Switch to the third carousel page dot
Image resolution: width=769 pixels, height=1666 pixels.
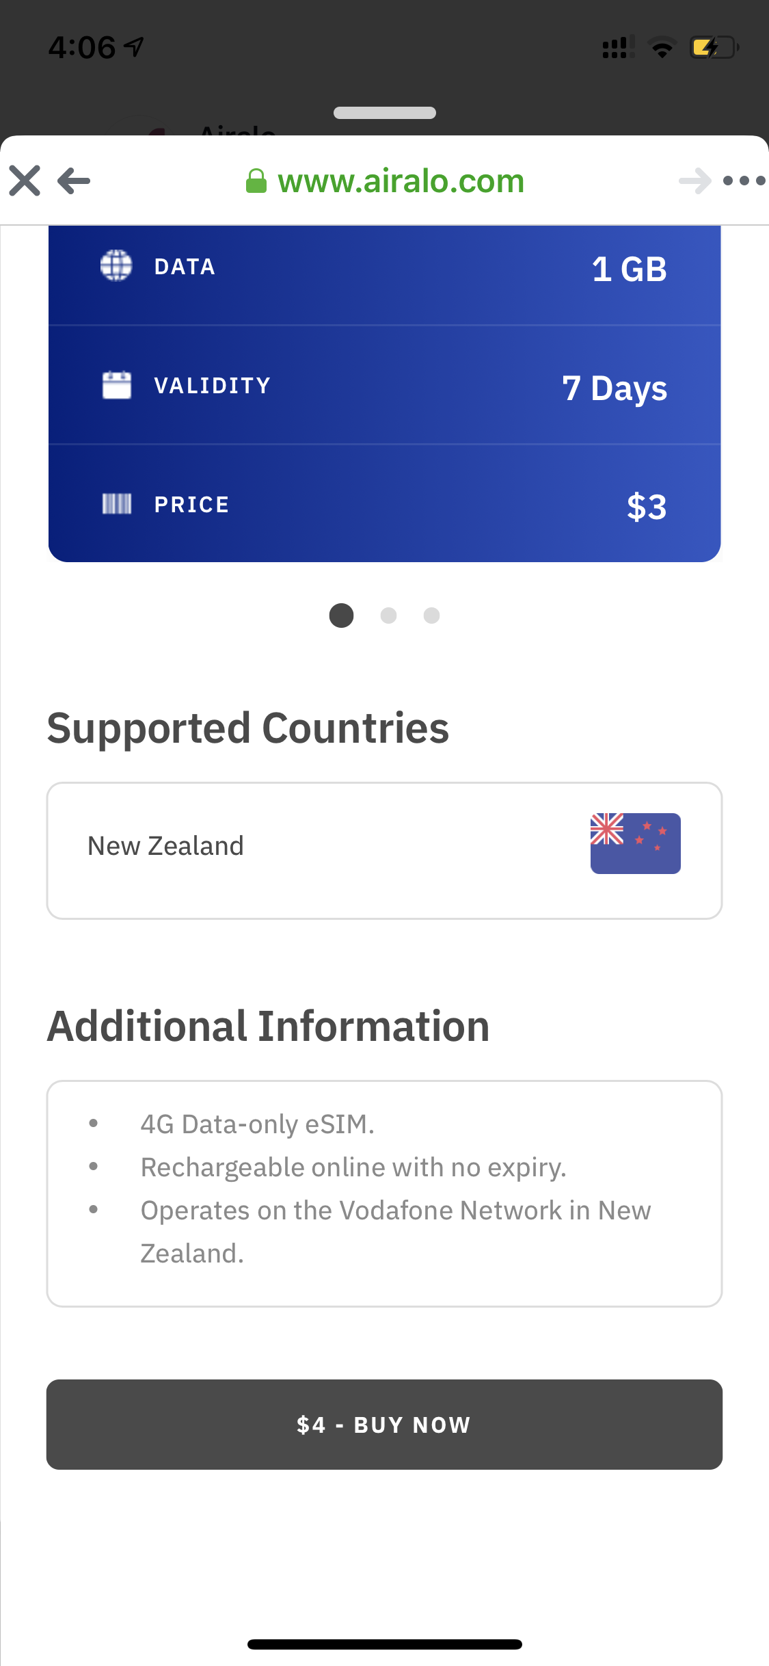tap(431, 616)
